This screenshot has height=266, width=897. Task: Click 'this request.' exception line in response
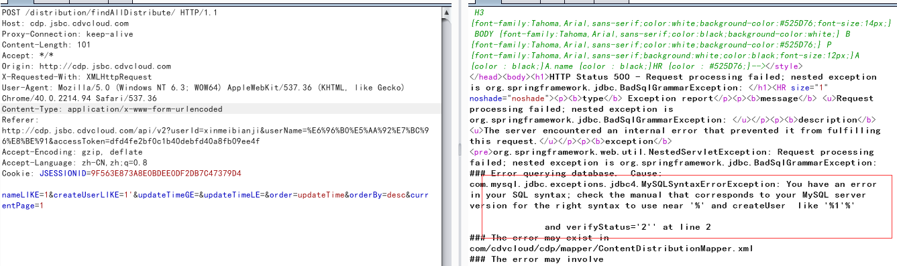(571, 141)
